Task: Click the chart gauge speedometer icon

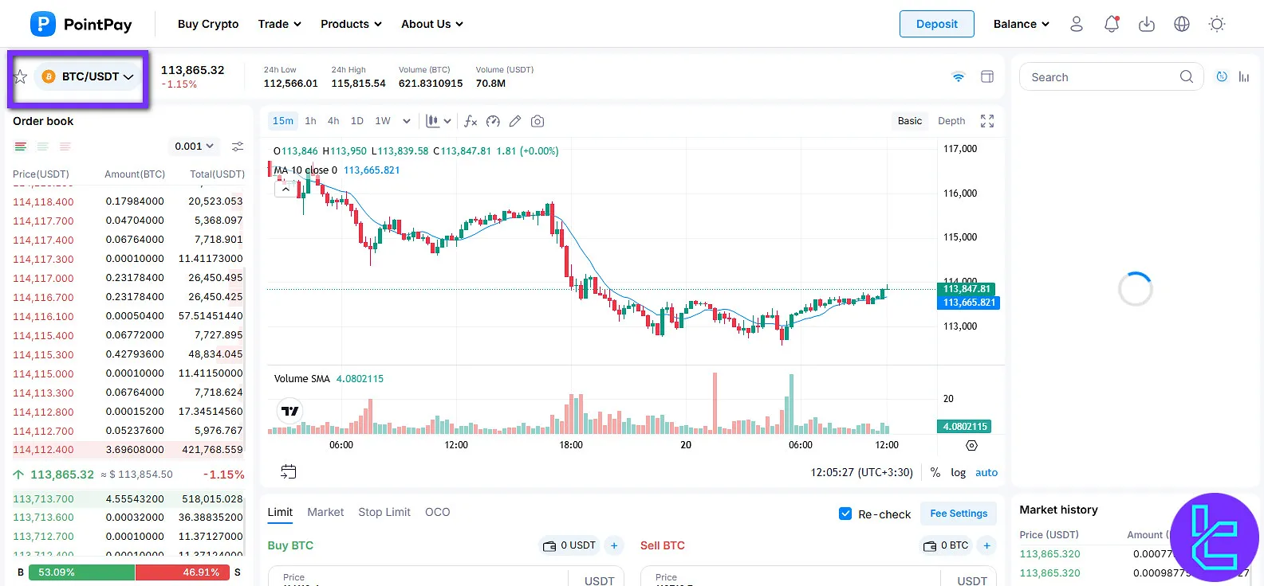Action: [493, 121]
